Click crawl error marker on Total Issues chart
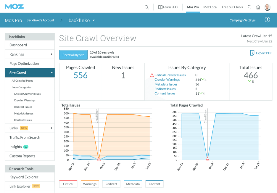The image size is (277, 193). pos(99,159)
